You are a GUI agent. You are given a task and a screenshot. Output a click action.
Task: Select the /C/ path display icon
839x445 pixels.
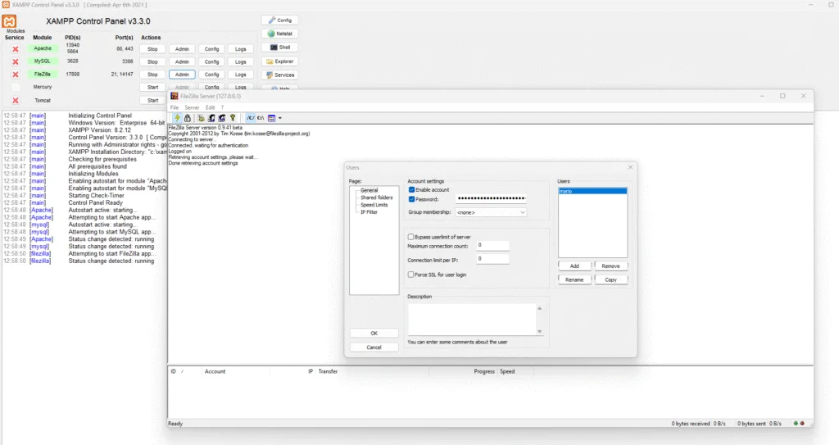[x=250, y=118]
